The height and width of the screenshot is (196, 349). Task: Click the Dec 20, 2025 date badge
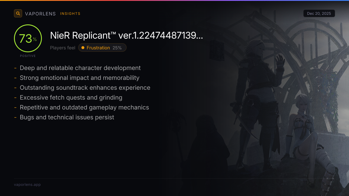[319, 14]
